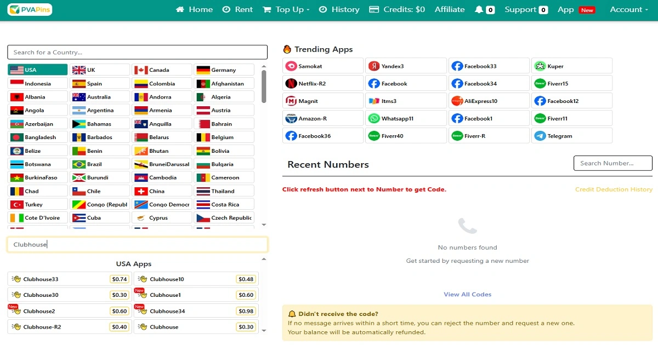Click the PVAPins logo

(x=30, y=9)
